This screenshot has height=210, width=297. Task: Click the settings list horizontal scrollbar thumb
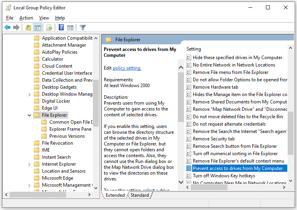click(209, 187)
